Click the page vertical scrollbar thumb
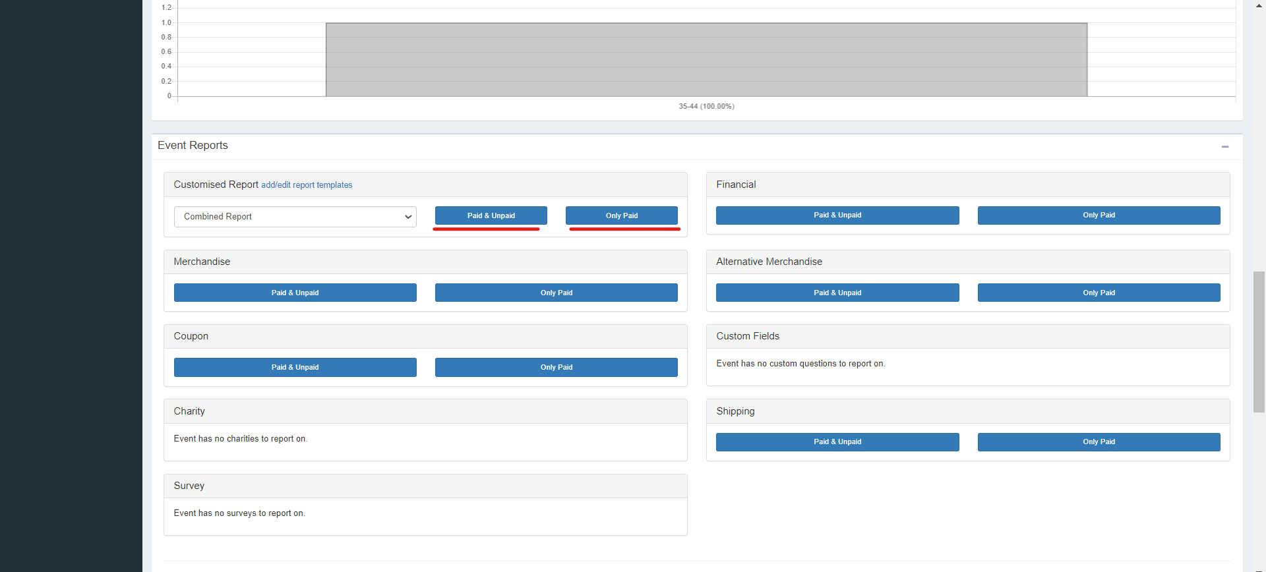Viewport: 1266px width, 572px height. (x=1259, y=341)
